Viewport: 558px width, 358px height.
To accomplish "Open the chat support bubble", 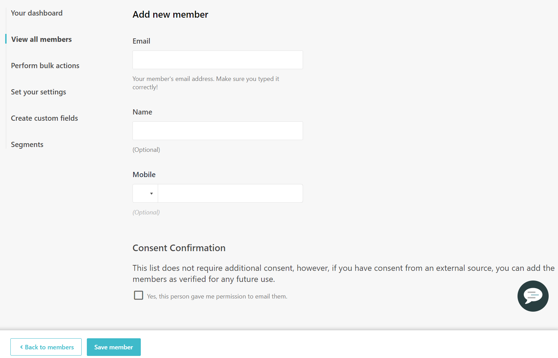I will coord(533,296).
